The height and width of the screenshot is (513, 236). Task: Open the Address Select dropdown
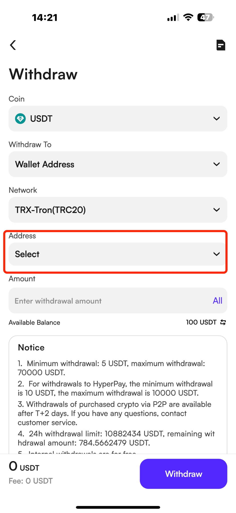[x=118, y=254]
